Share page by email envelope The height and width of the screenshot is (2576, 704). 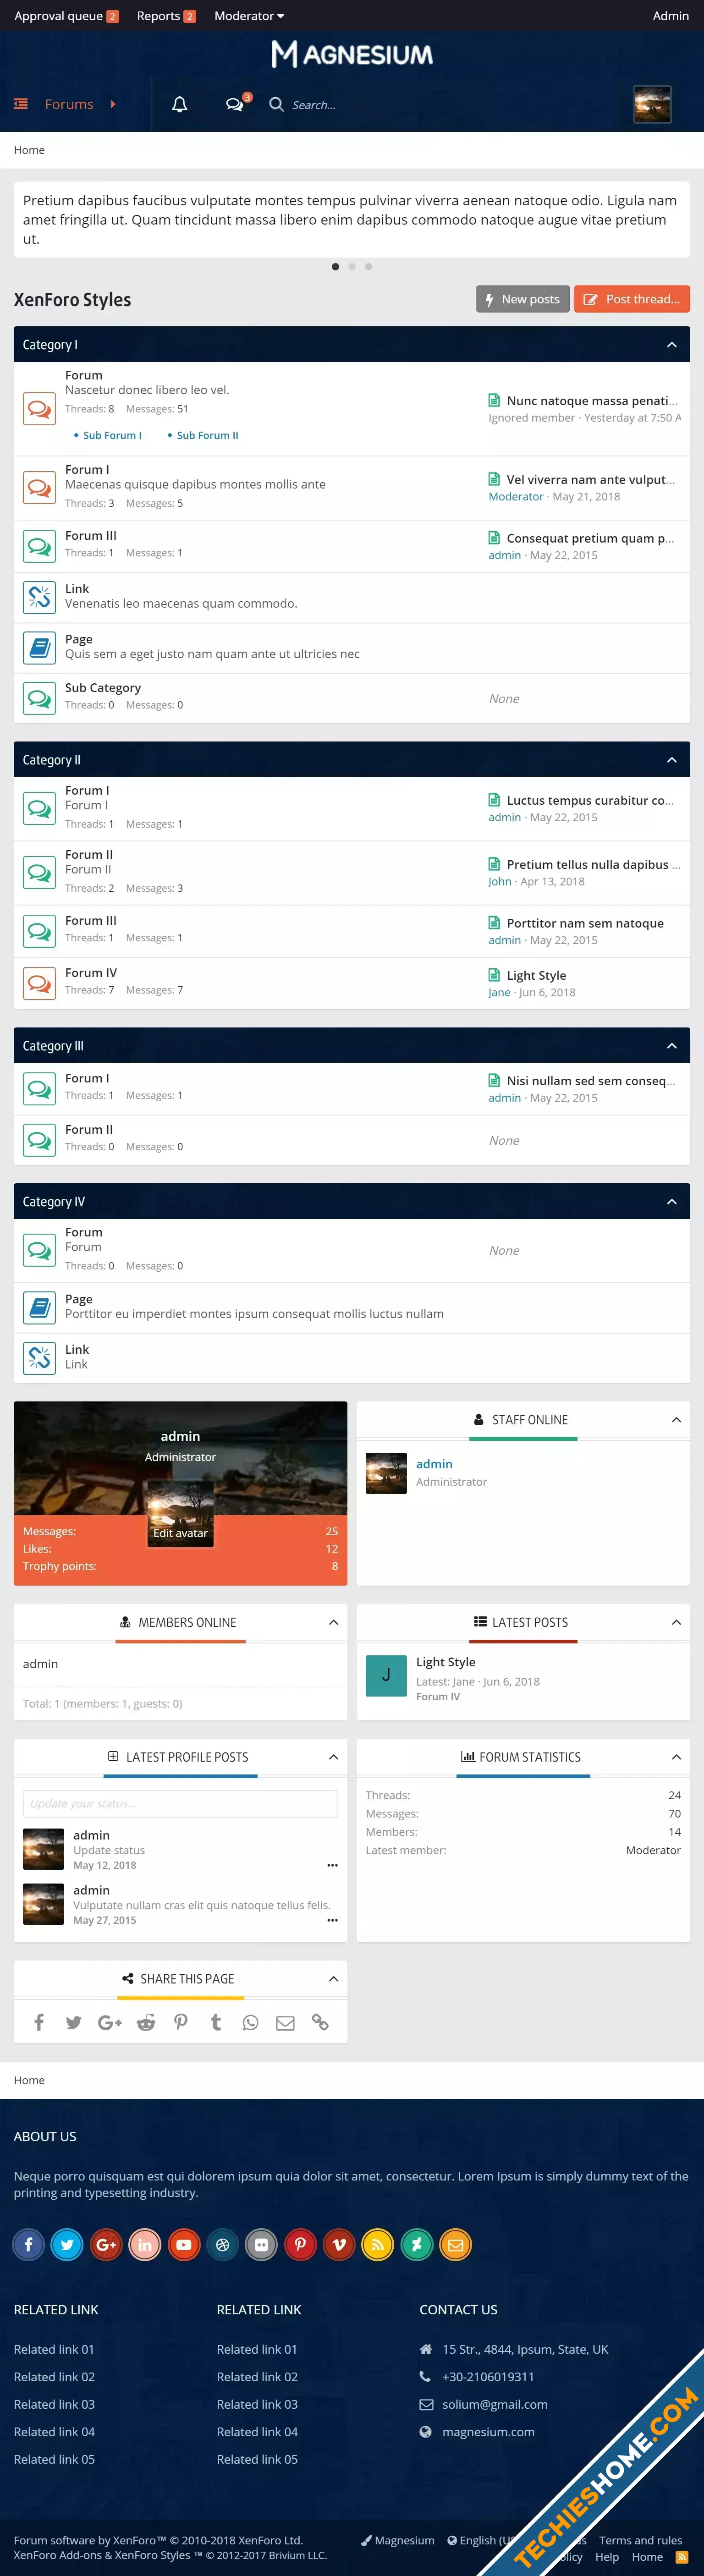285,2022
